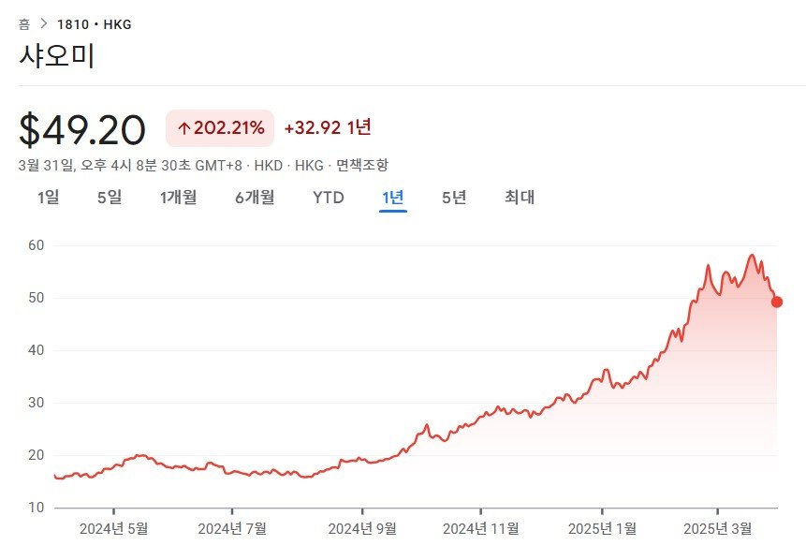Show the 1개월 chart view
Image resolution: width=806 pixels, height=560 pixels.
[x=178, y=198]
